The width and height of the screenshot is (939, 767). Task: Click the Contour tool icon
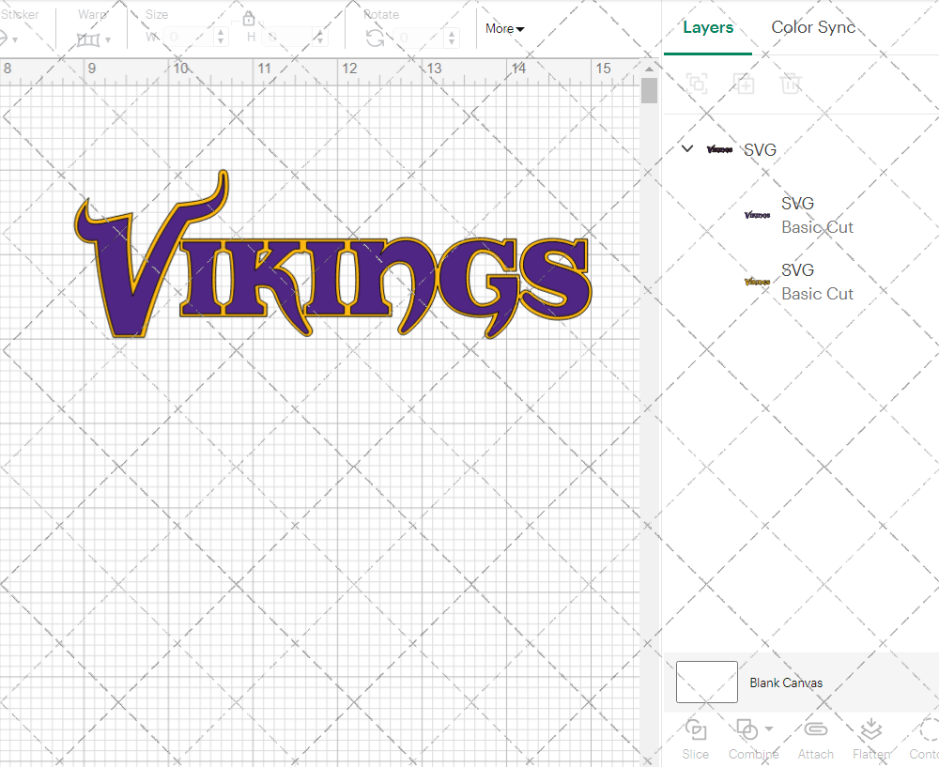click(x=928, y=730)
